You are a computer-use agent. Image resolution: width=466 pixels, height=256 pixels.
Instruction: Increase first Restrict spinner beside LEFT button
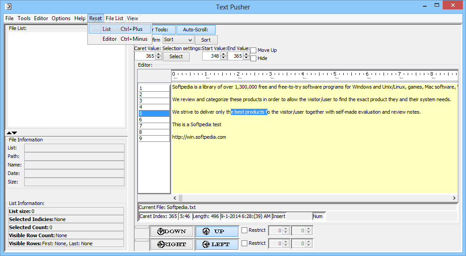[285, 242]
